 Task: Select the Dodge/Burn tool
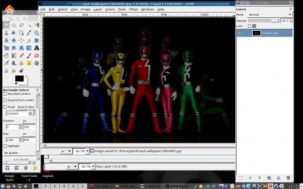pos(22,70)
